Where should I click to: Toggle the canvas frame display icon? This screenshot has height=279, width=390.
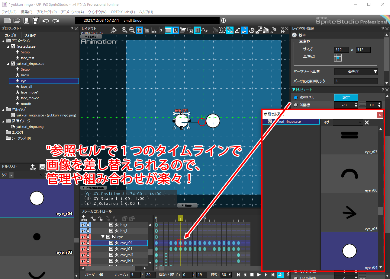[168, 30]
